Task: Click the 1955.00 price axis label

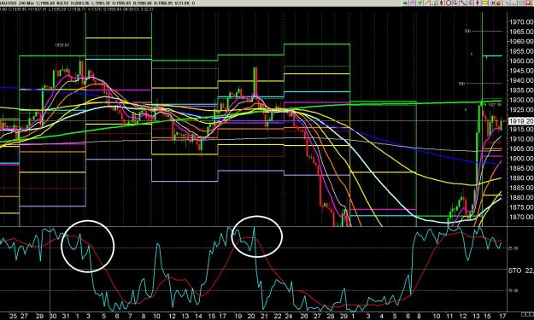Action: click(521, 51)
